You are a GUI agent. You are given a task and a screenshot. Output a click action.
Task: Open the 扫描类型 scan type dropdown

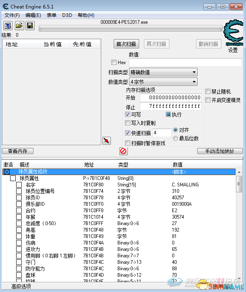pos(163,72)
